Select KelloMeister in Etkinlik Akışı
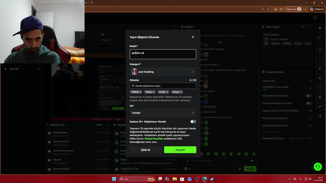This screenshot has width=326, height=183. click(60, 133)
